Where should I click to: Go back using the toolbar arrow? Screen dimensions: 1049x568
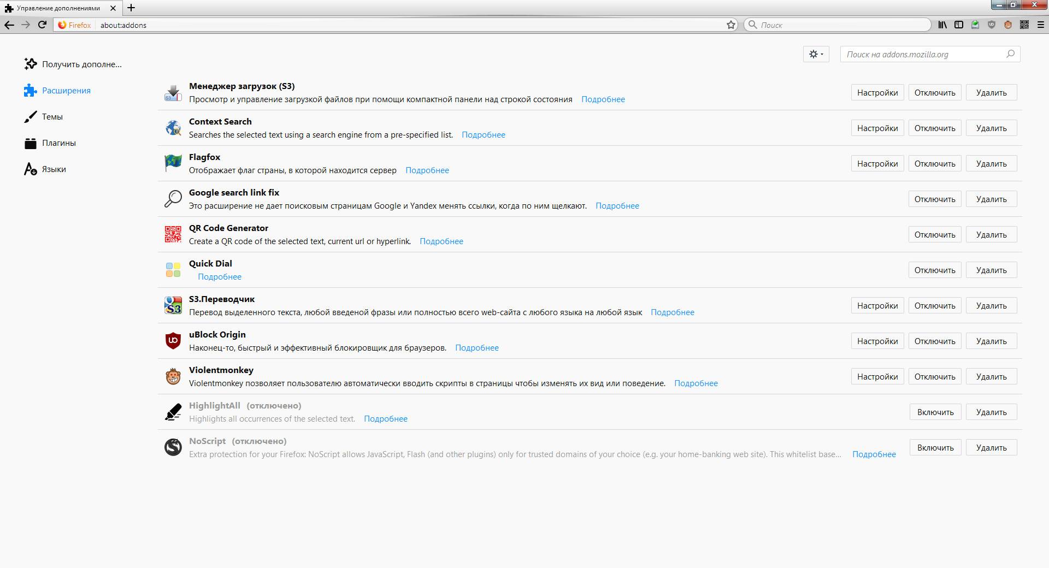(x=9, y=25)
